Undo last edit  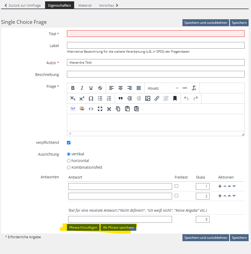tap(186, 98)
